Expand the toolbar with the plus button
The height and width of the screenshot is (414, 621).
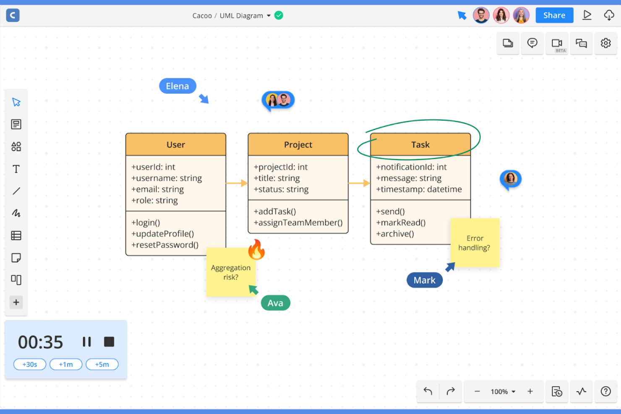coord(16,302)
